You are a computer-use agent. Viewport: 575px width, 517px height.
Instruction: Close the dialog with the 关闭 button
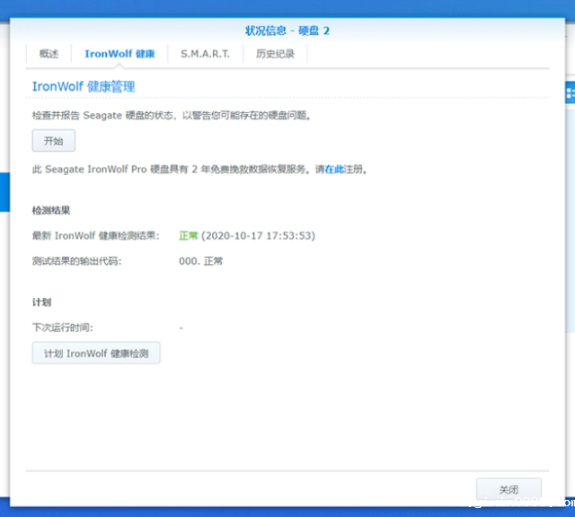click(x=509, y=489)
